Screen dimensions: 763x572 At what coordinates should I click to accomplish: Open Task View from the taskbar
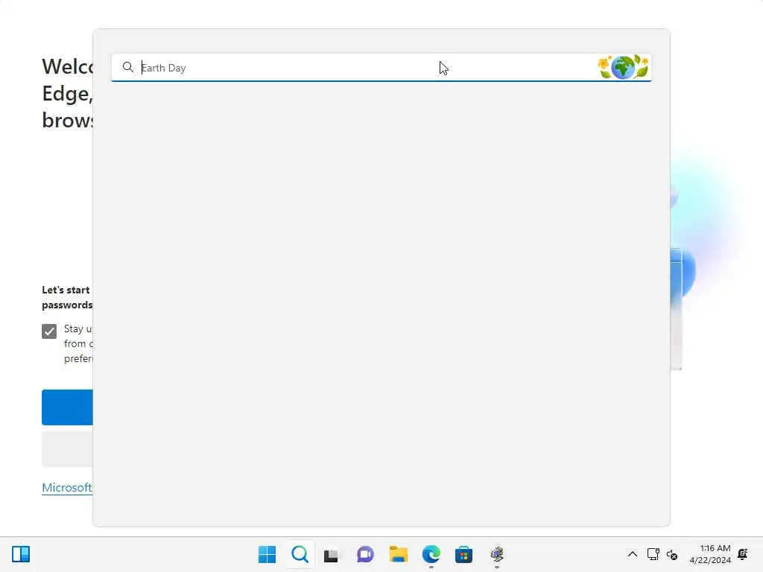(x=332, y=554)
